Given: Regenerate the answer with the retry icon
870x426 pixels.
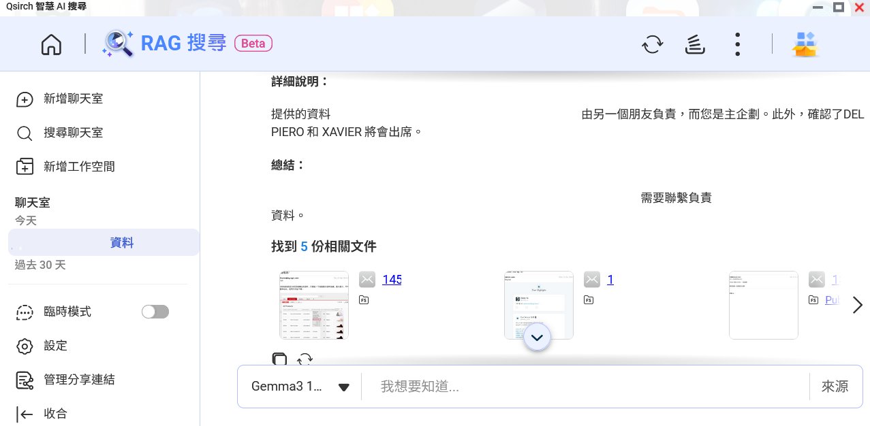Looking at the screenshot, I should coord(305,359).
